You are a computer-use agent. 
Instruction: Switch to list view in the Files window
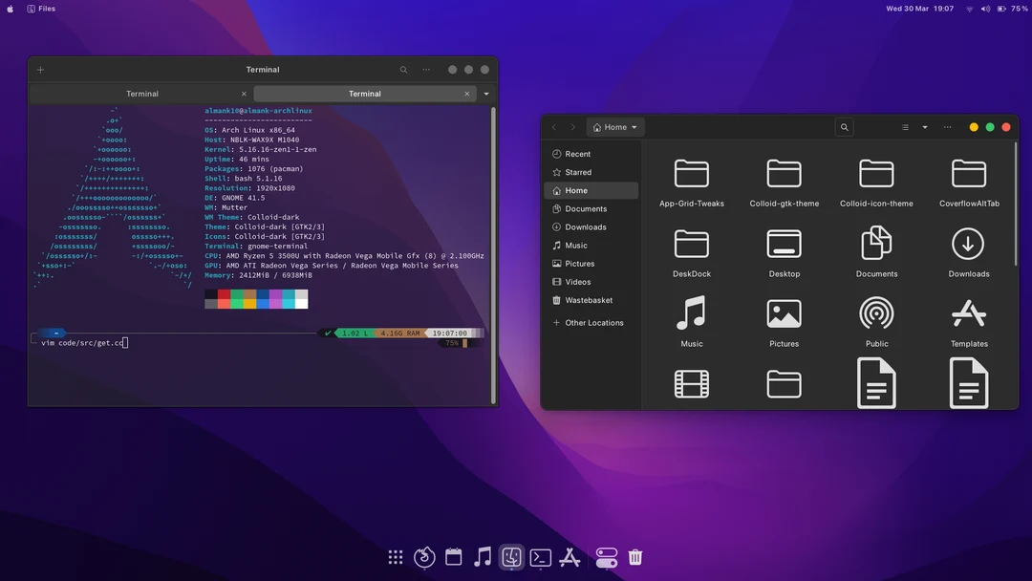click(x=904, y=126)
